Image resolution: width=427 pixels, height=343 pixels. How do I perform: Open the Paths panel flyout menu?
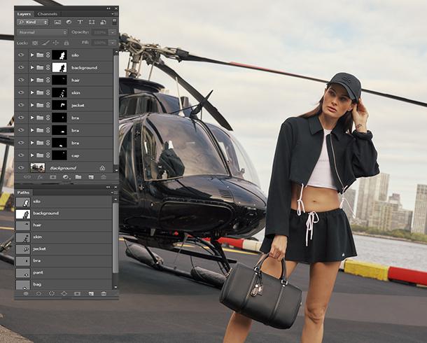(114, 192)
